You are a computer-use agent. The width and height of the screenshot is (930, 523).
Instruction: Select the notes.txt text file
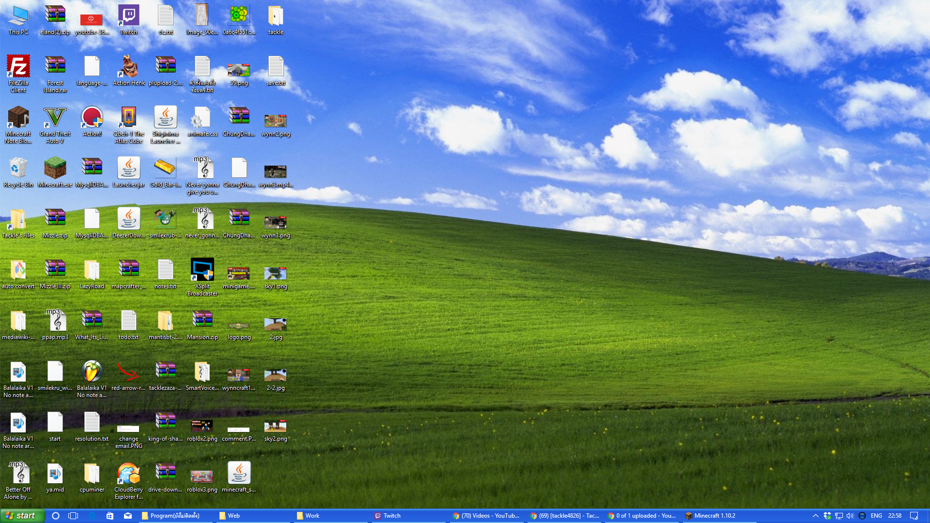(x=166, y=274)
